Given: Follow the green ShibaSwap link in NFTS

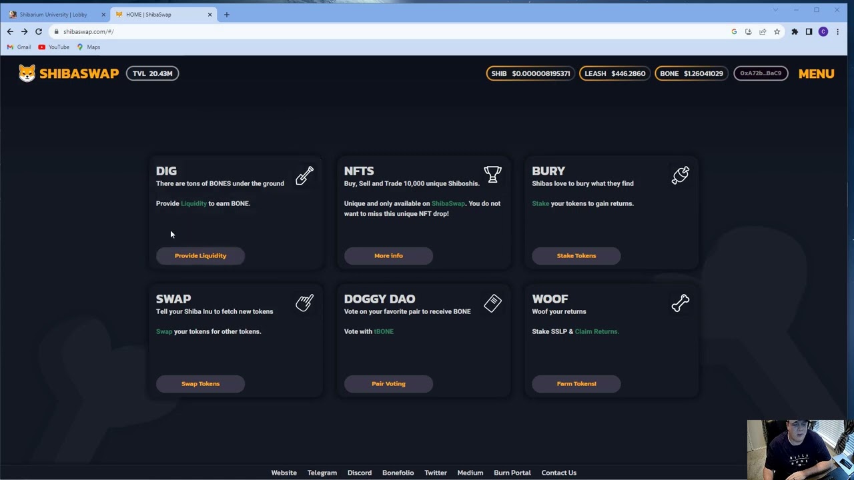Looking at the screenshot, I should pos(448,203).
